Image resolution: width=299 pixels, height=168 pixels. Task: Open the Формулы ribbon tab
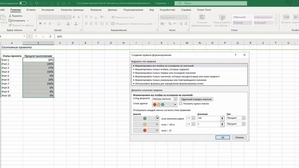click(x=96, y=10)
